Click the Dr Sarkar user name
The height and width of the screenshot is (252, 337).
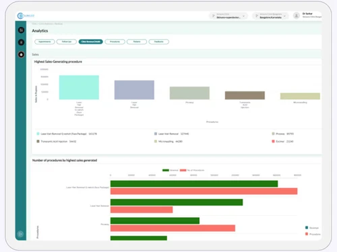(307, 13)
